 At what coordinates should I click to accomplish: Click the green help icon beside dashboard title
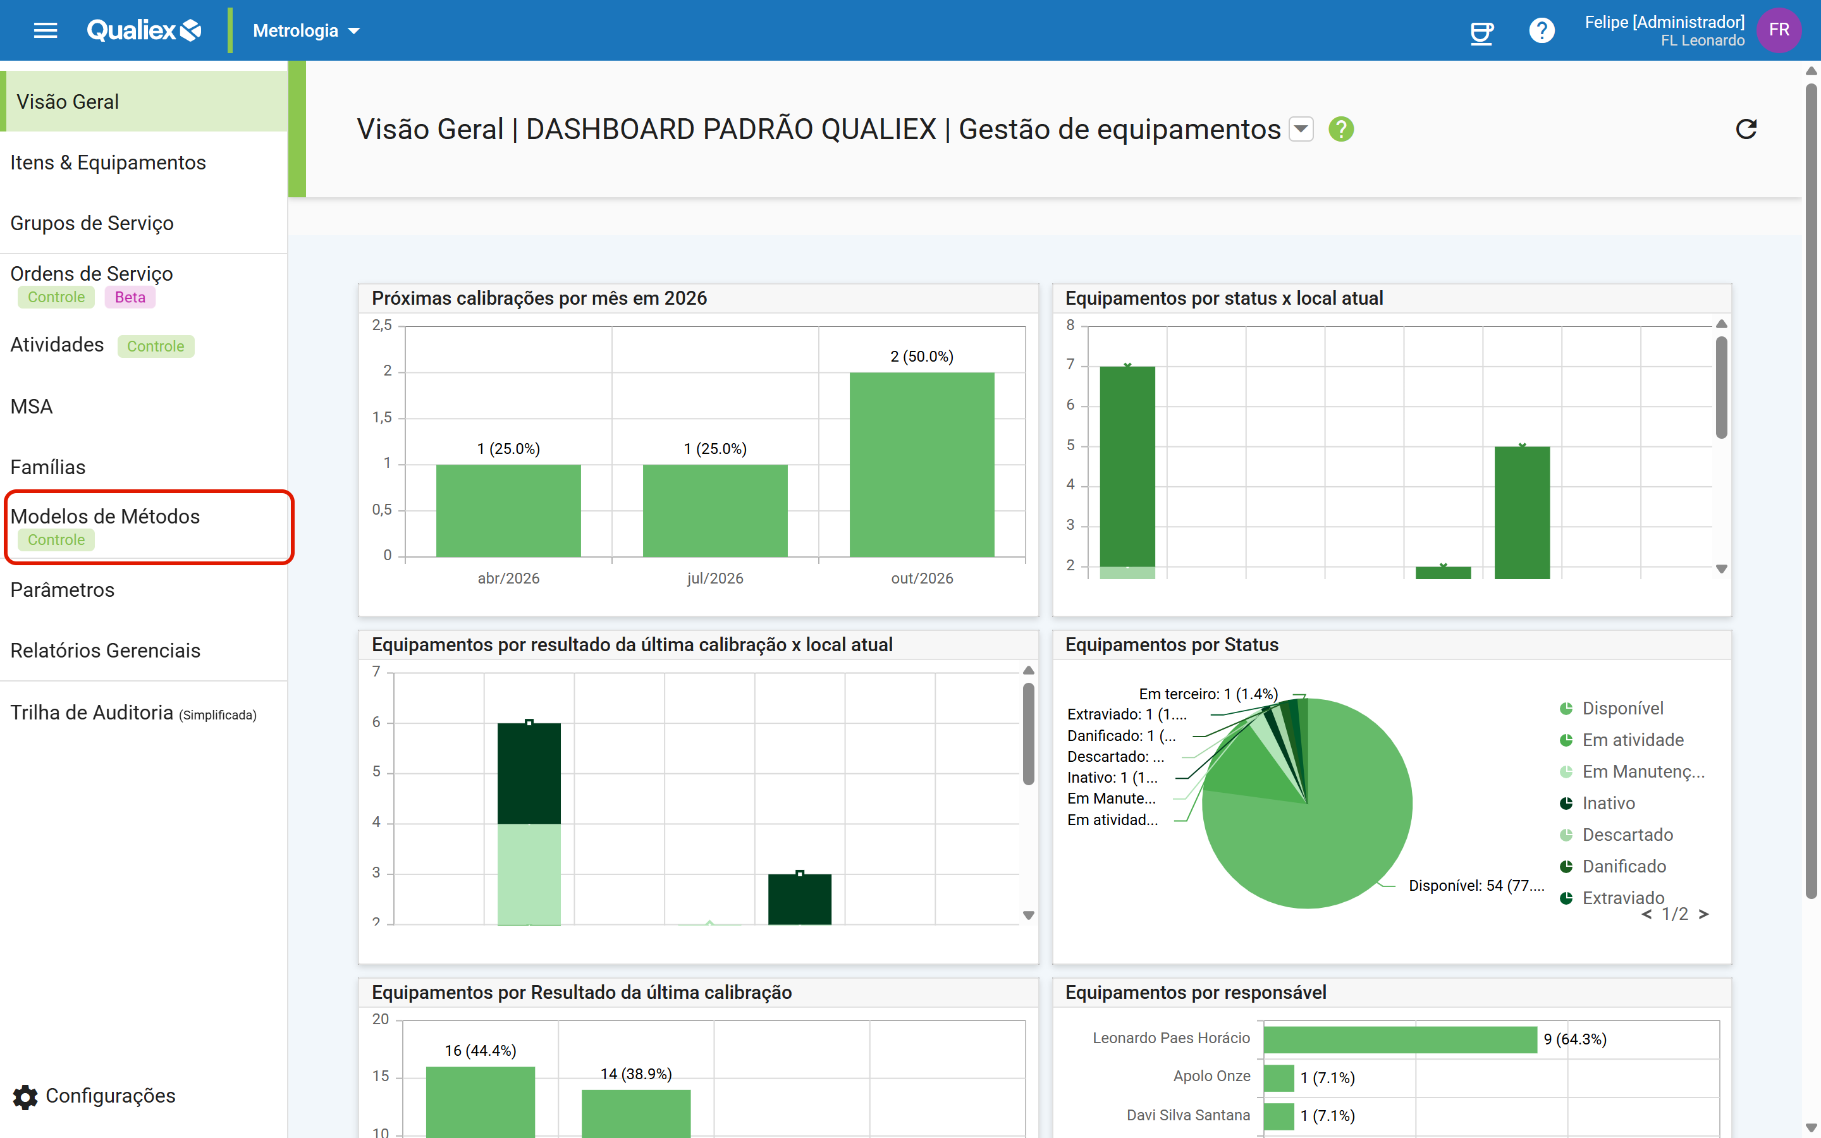(1341, 130)
